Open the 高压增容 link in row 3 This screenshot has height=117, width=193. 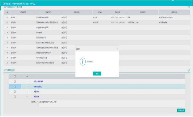[36, 92]
